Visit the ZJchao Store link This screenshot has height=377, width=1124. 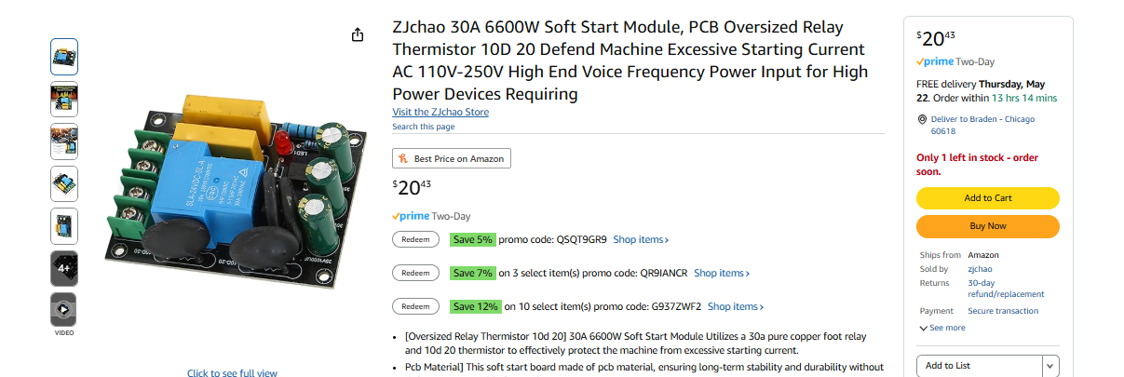coord(440,112)
